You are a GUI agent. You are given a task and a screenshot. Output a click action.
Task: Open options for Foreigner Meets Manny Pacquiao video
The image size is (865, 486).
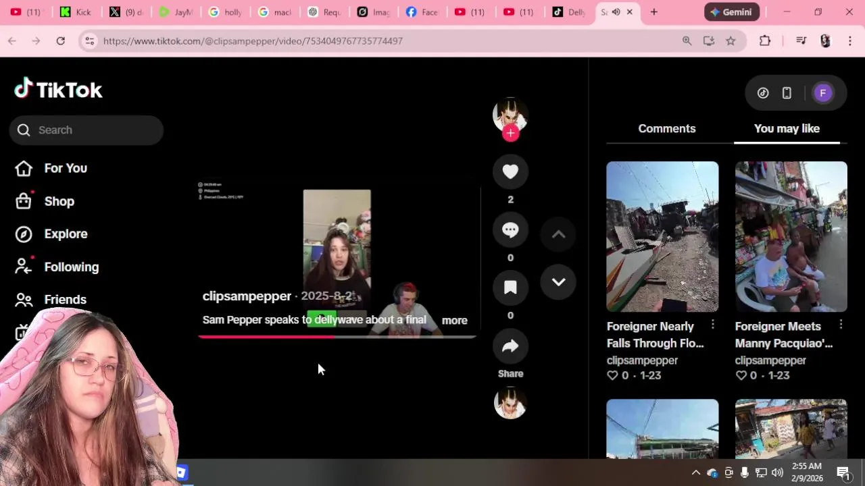pyautogui.click(x=841, y=325)
